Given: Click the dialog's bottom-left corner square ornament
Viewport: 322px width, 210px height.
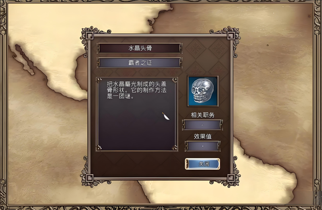Looking at the screenshot, I should tap(90, 178).
